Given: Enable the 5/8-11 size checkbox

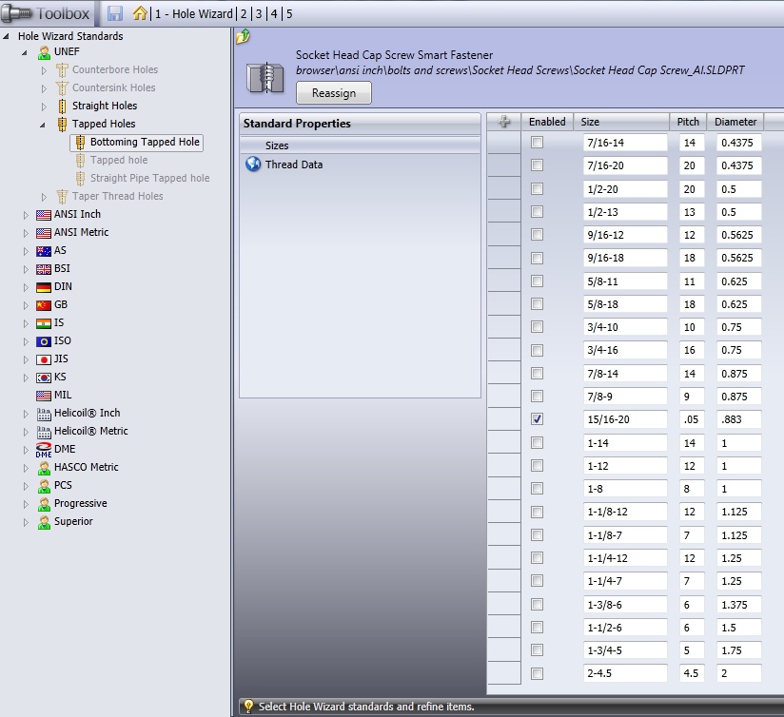Looking at the screenshot, I should 537,281.
